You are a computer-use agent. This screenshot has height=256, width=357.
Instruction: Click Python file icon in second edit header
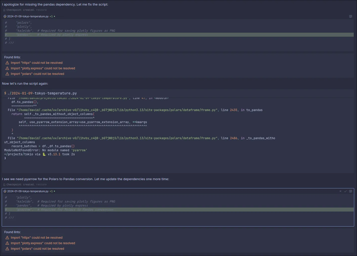(x=5, y=191)
